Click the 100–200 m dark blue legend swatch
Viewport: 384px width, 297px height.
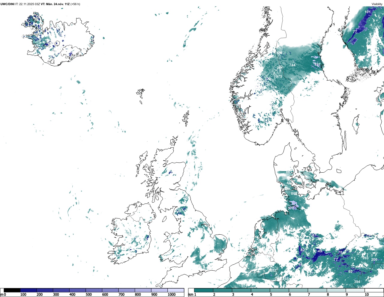tap(28, 290)
